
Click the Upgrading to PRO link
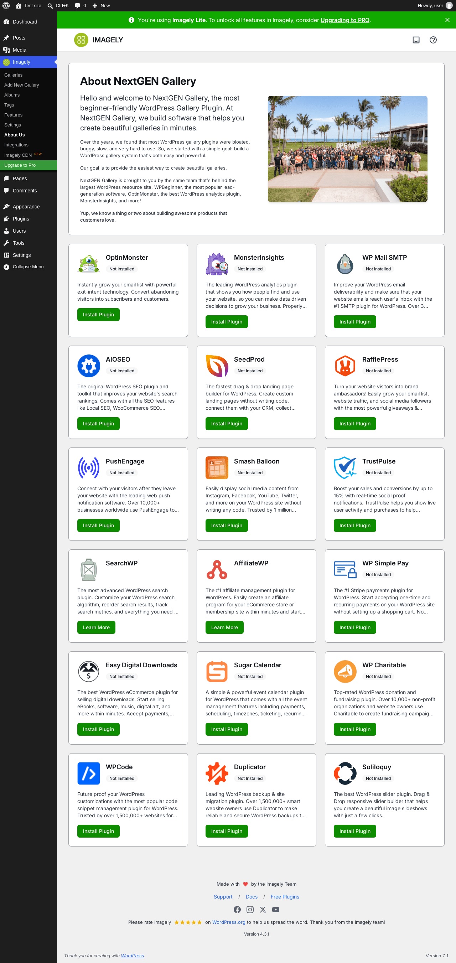click(x=344, y=20)
